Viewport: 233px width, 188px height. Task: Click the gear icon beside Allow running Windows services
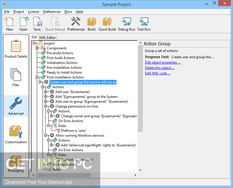52,136
